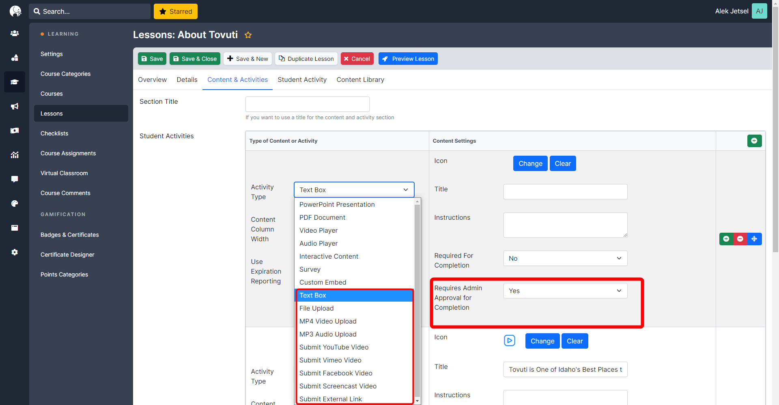Click the dropdown list scrollbar down arrow
Screen dimensions: 779x405
[x=417, y=401]
